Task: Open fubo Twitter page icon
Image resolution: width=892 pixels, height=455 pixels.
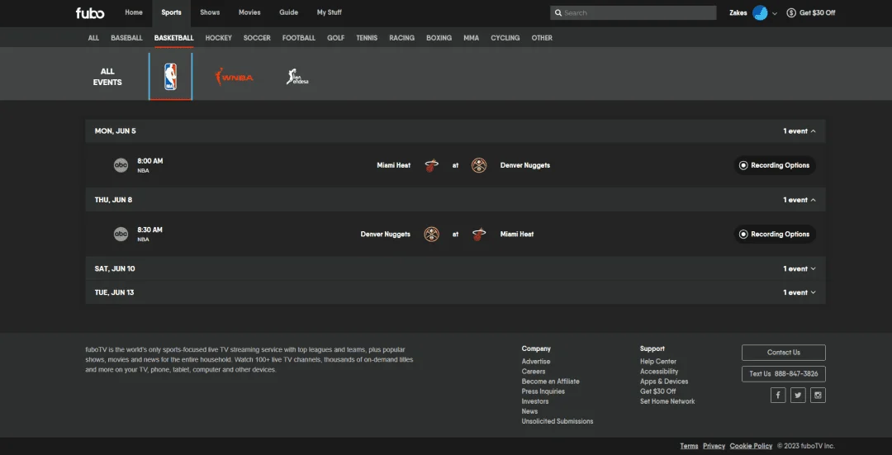Action: [x=798, y=396]
